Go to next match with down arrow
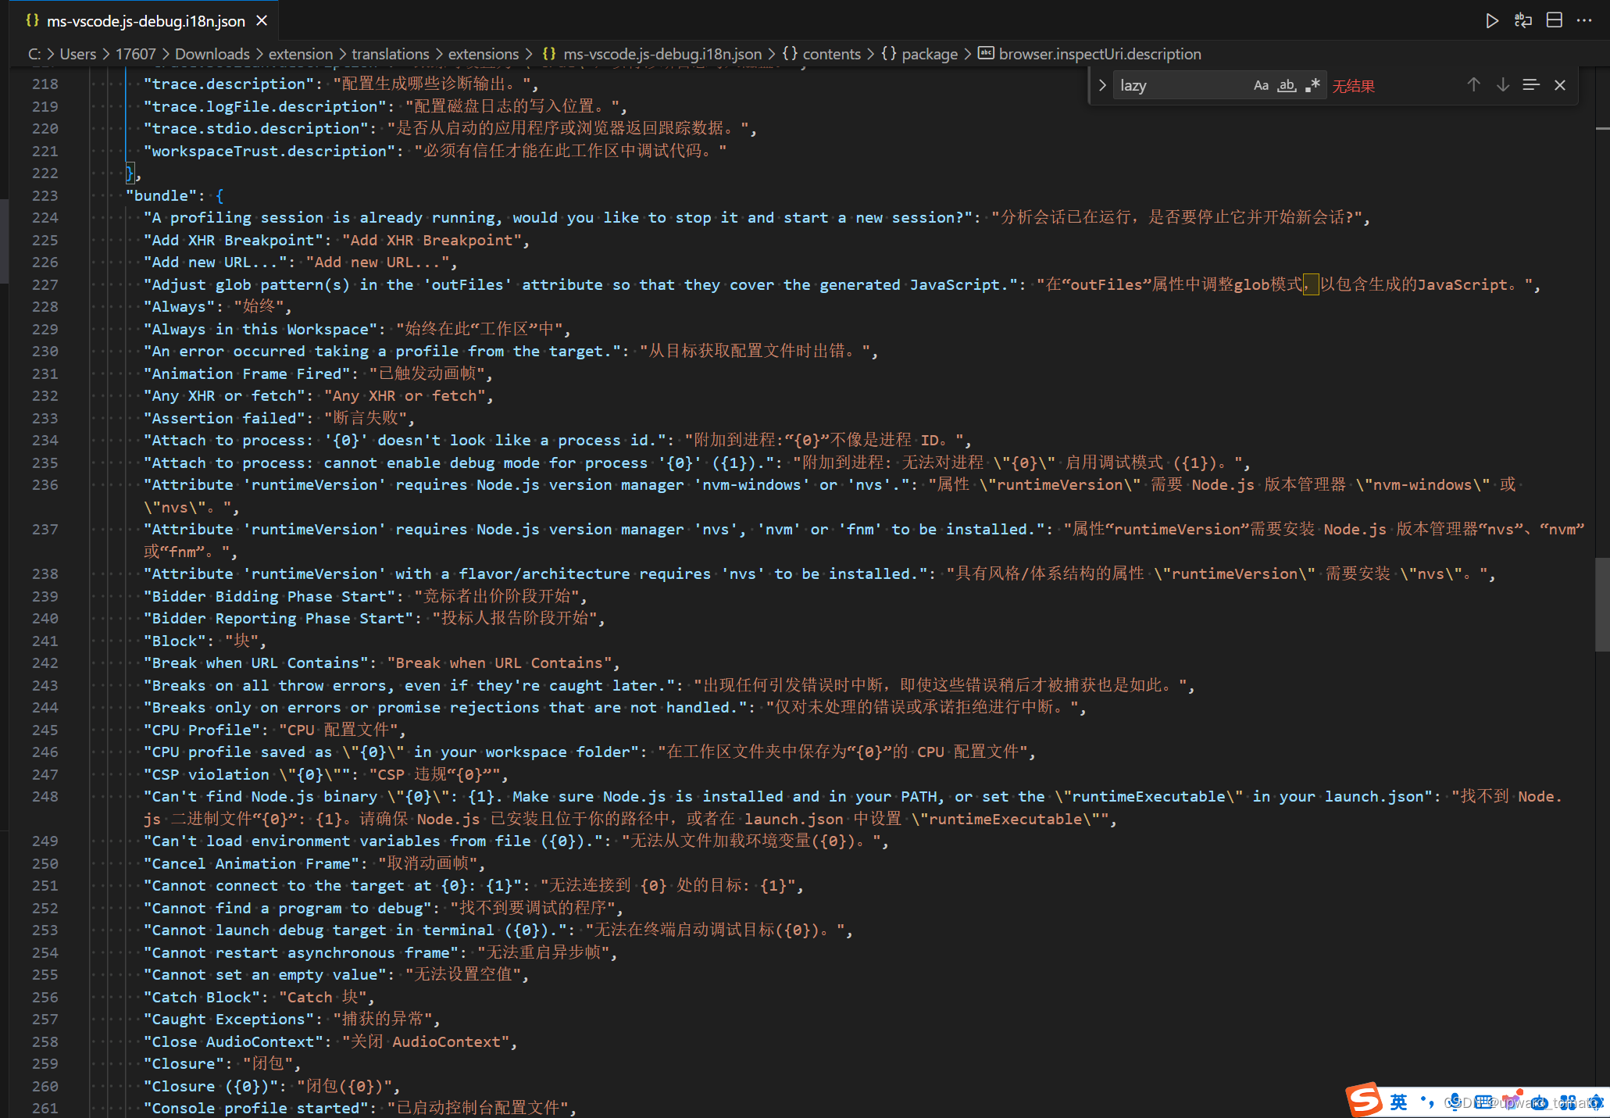The width and height of the screenshot is (1610, 1118). tap(1502, 85)
